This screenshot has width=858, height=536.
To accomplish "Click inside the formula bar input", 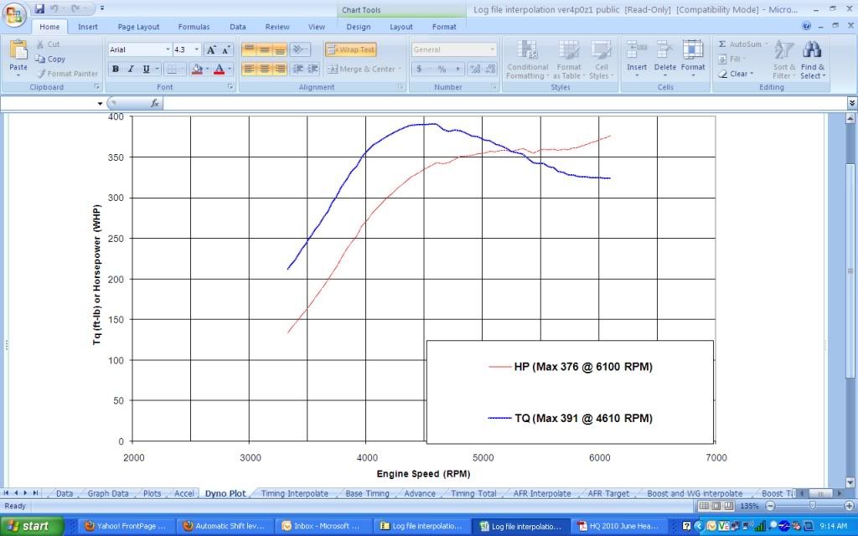I will (503, 104).
